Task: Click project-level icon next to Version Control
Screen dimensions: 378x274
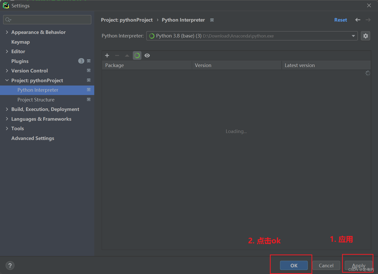Action: click(89, 70)
